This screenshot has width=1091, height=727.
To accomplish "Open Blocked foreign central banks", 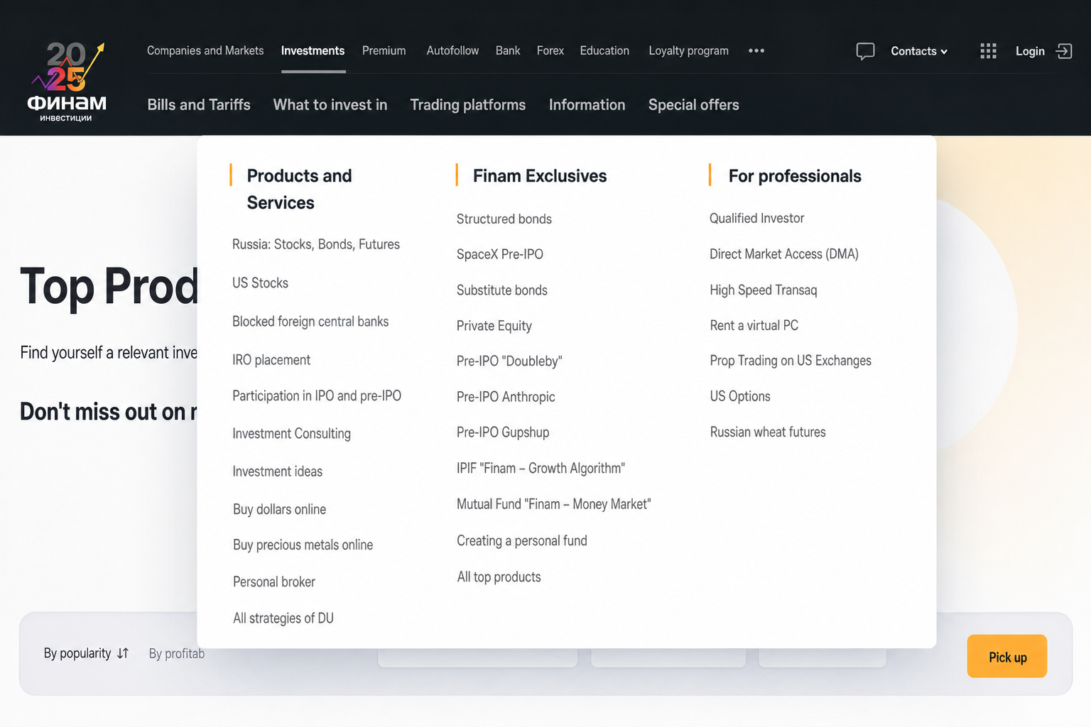I will click(x=310, y=322).
